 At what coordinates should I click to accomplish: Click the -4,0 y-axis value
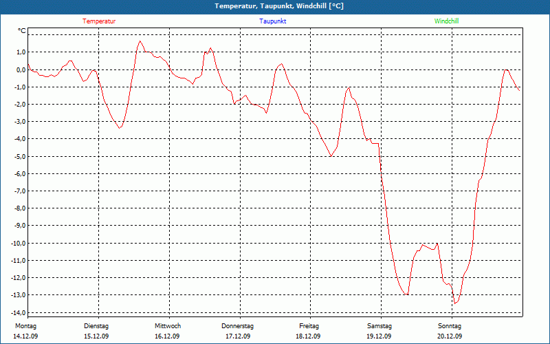pyautogui.click(x=20, y=139)
